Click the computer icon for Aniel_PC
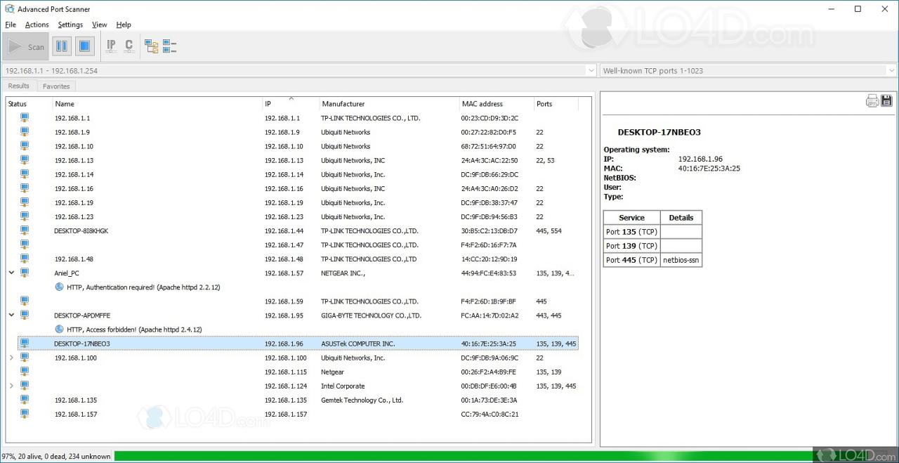The height and width of the screenshot is (463, 899). point(25,272)
